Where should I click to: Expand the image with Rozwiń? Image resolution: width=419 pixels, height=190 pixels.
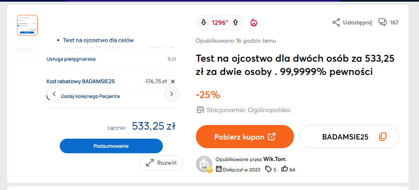tap(161, 163)
